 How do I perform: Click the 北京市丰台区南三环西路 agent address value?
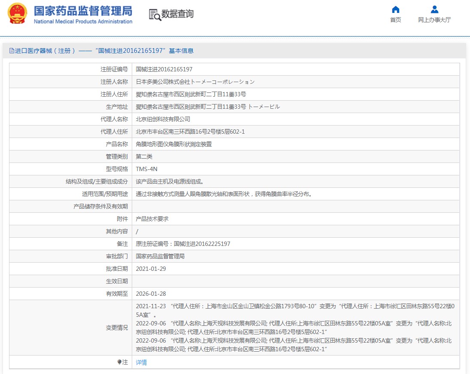point(190,132)
